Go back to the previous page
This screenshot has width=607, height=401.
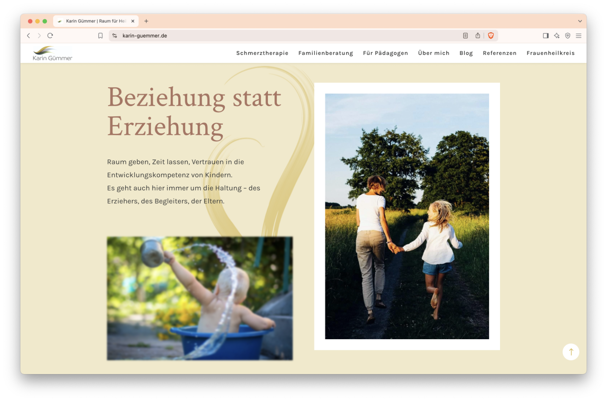click(28, 36)
